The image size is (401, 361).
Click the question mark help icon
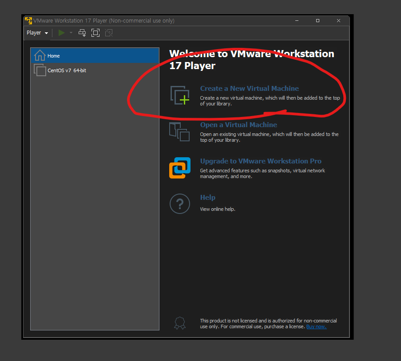tap(180, 204)
